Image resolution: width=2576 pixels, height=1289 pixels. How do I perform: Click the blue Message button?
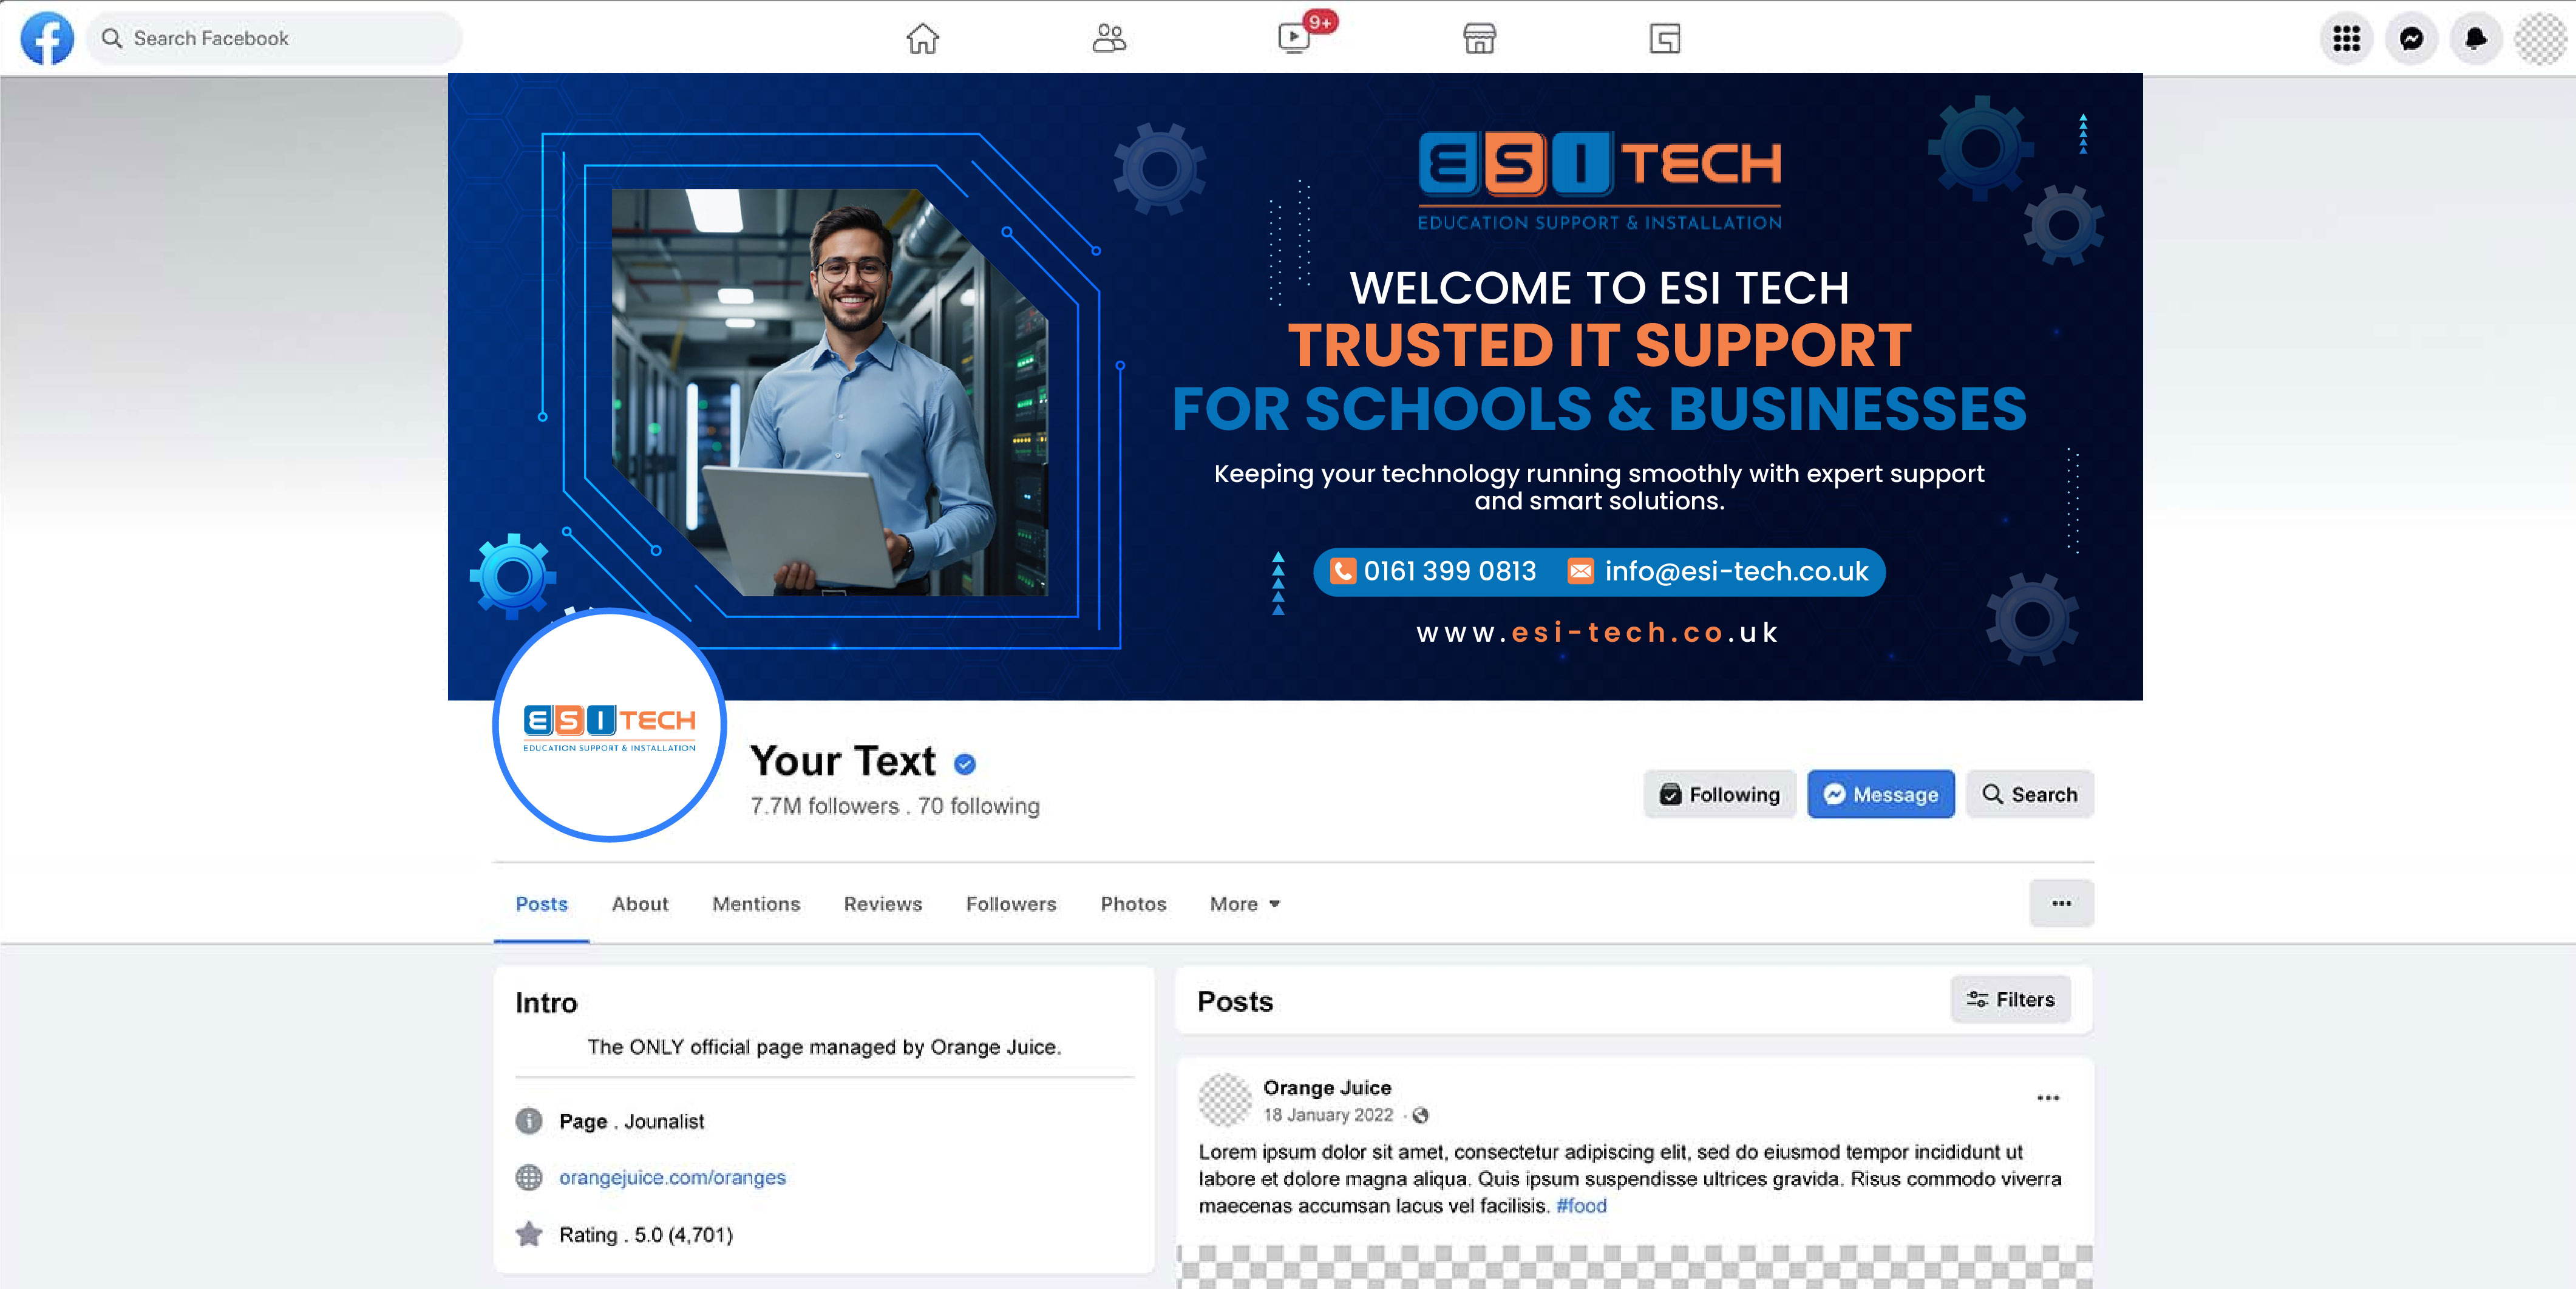(1881, 794)
